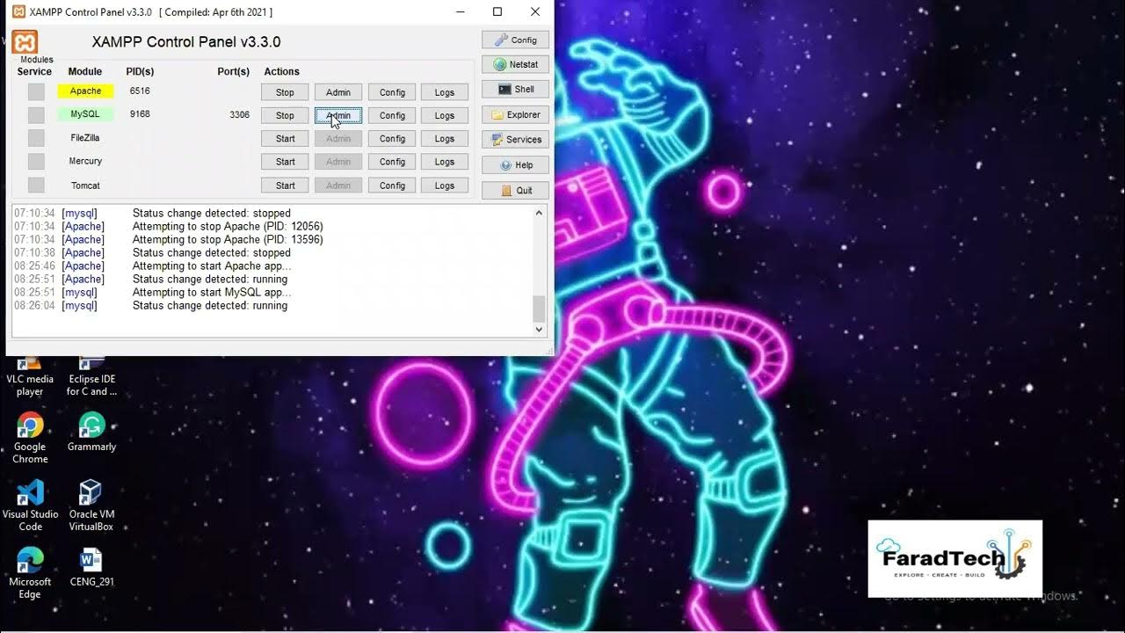Click the MySQL port value 3306
Viewport: 1125px width, 633px height.
[x=239, y=115]
